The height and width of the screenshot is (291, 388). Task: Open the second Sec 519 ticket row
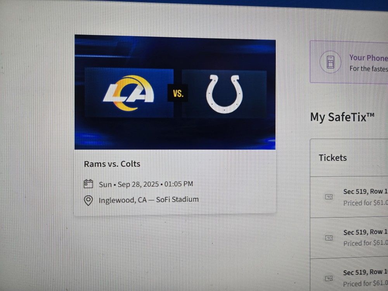(349, 238)
